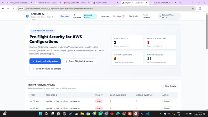Switch to the Verification section
This screenshot has height=117, width=208.
pyautogui.click(x=134, y=16)
